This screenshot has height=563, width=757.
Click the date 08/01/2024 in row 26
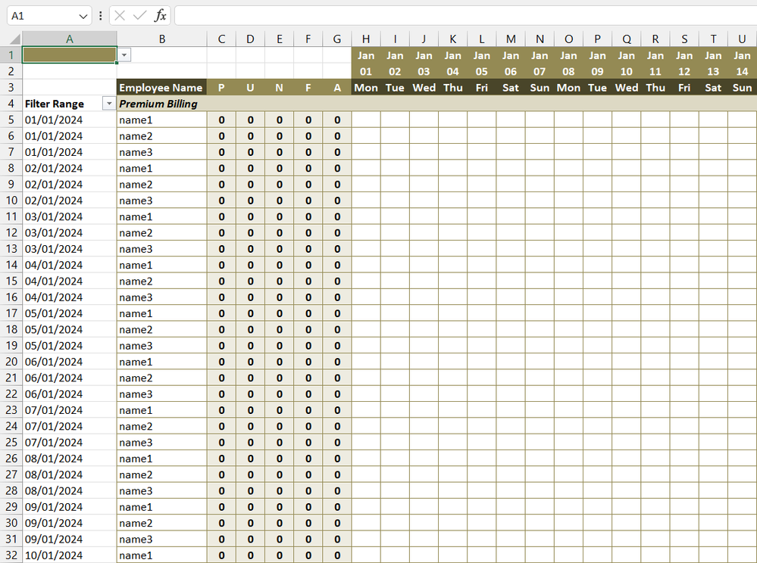pos(70,459)
